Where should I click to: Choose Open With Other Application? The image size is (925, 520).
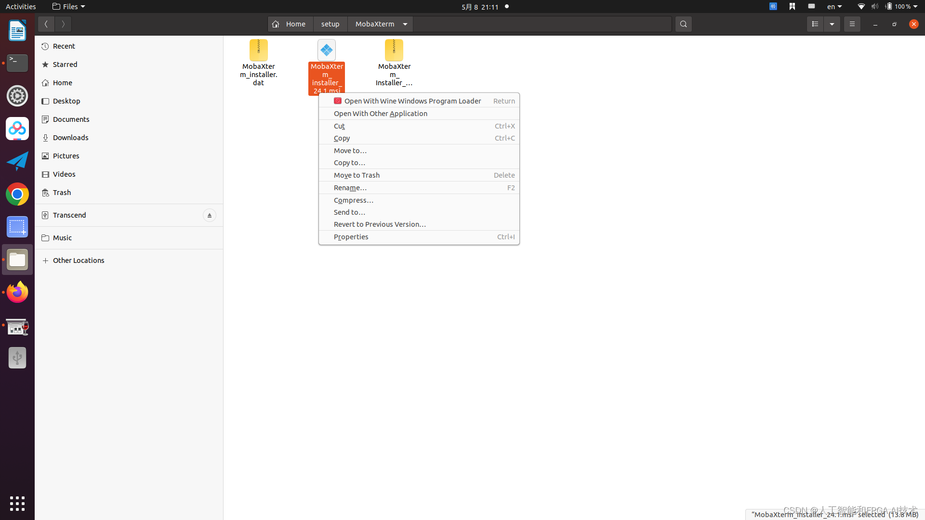pos(419,114)
